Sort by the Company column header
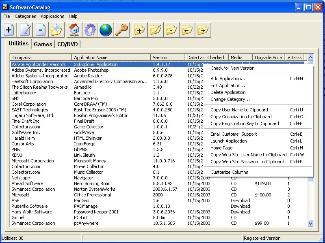The height and width of the screenshot is (243, 325). pyautogui.click(x=41, y=58)
